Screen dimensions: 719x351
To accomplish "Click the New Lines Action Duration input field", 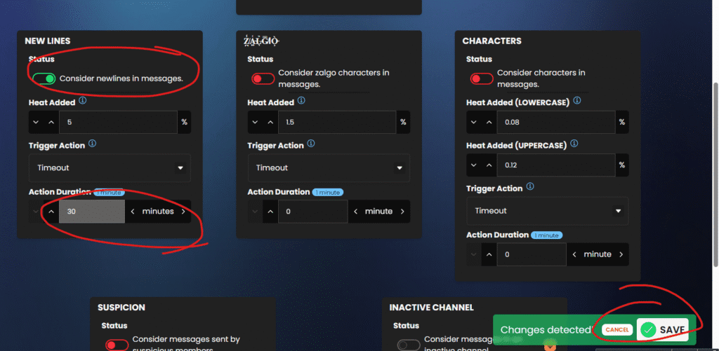I will point(91,212).
